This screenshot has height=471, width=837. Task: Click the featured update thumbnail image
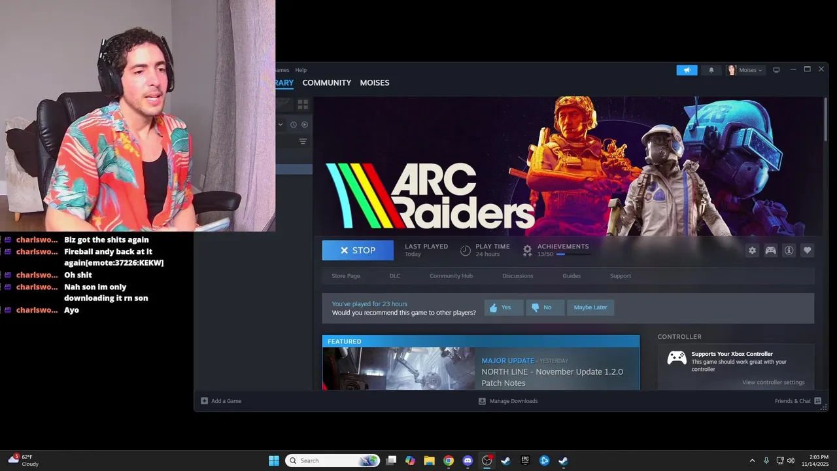(398, 368)
